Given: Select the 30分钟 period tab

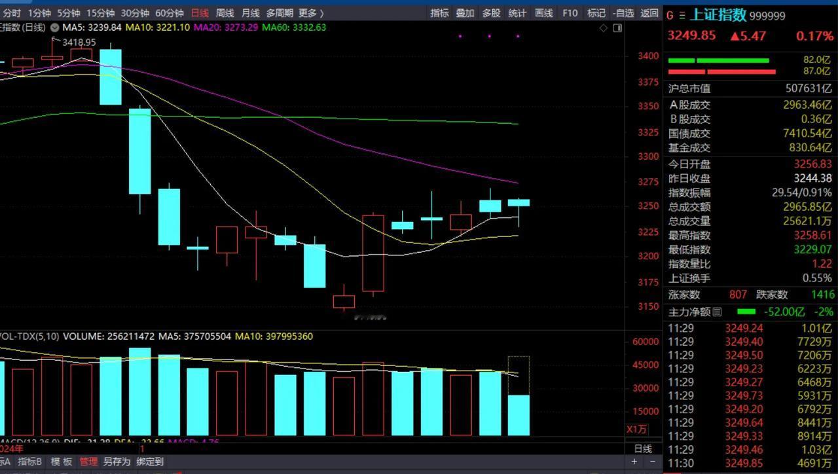Looking at the screenshot, I should [x=135, y=13].
